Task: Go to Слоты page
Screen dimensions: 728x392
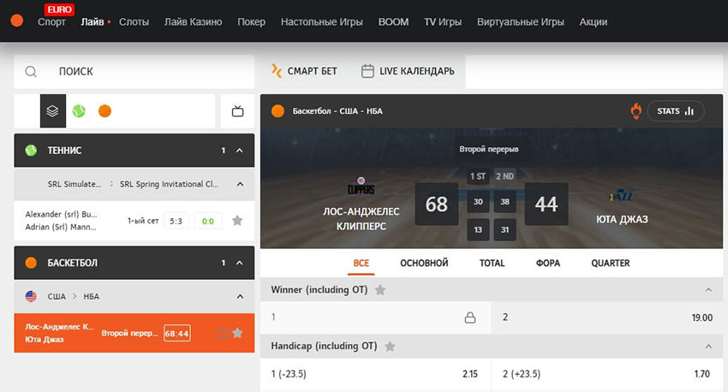Action: click(134, 21)
